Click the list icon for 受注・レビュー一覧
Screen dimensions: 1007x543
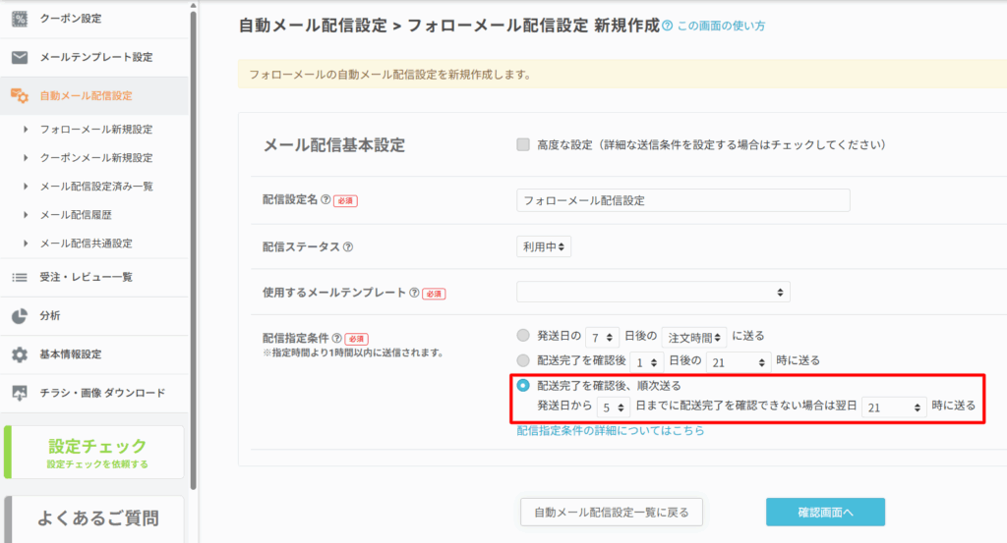pos(20,277)
